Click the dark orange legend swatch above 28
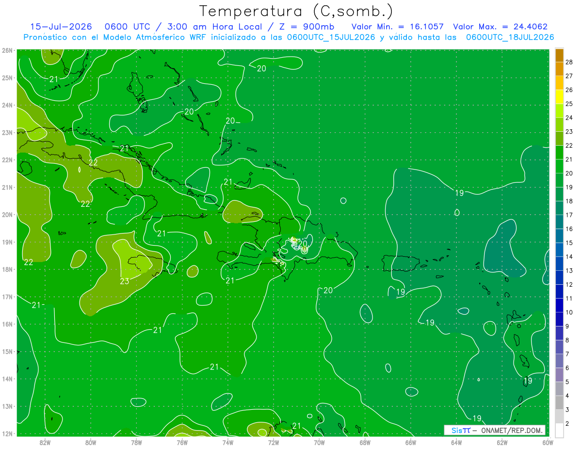582x449 pixels. (559, 55)
